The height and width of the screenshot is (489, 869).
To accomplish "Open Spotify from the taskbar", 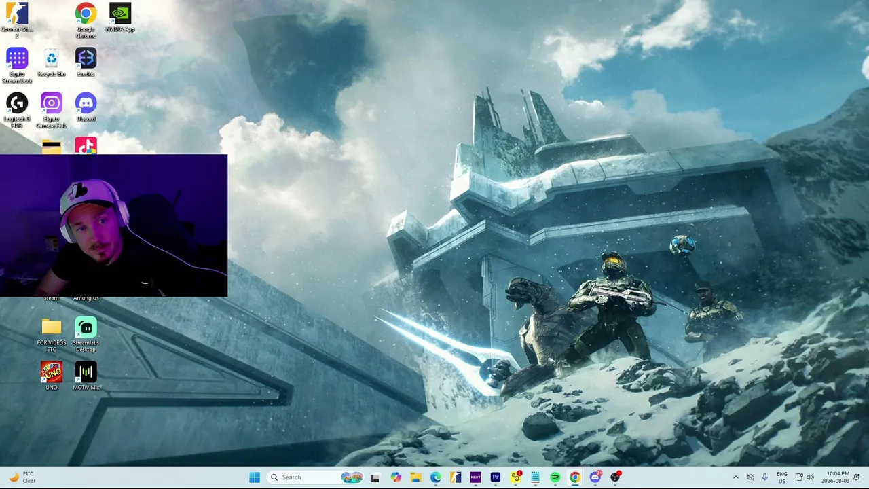I will (x=555, y=477).
